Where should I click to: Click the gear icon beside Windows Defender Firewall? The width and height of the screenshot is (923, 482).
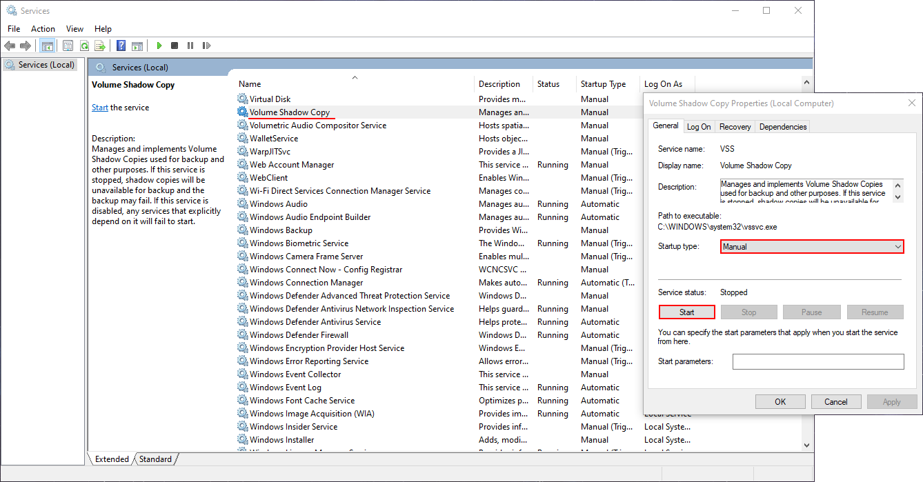pyautogui.click(x=242, y=334)
